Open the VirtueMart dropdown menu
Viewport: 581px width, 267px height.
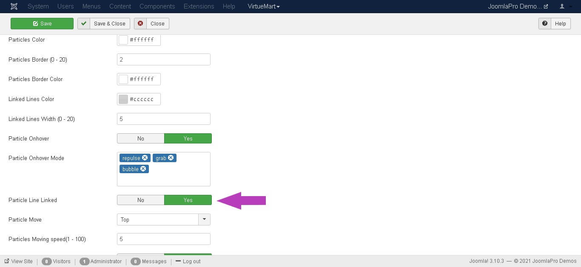pyautogui.click(x=264, y=6)
